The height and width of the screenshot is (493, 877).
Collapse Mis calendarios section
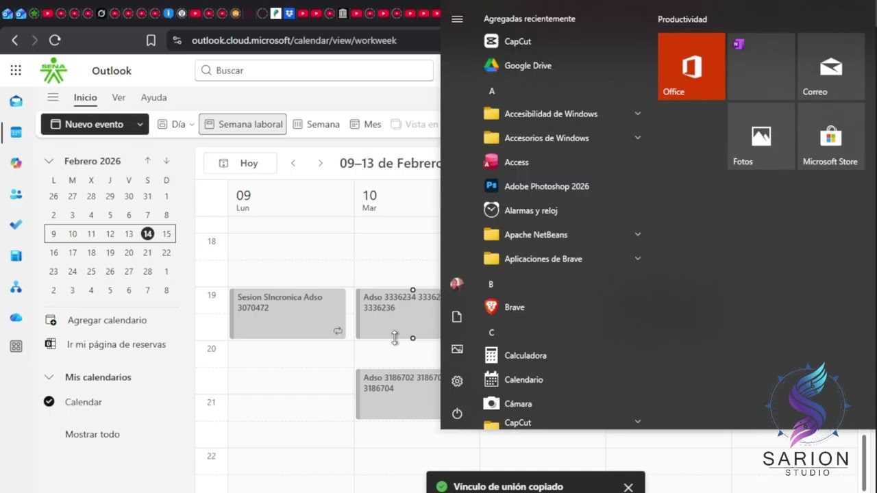tap(49, 377)
